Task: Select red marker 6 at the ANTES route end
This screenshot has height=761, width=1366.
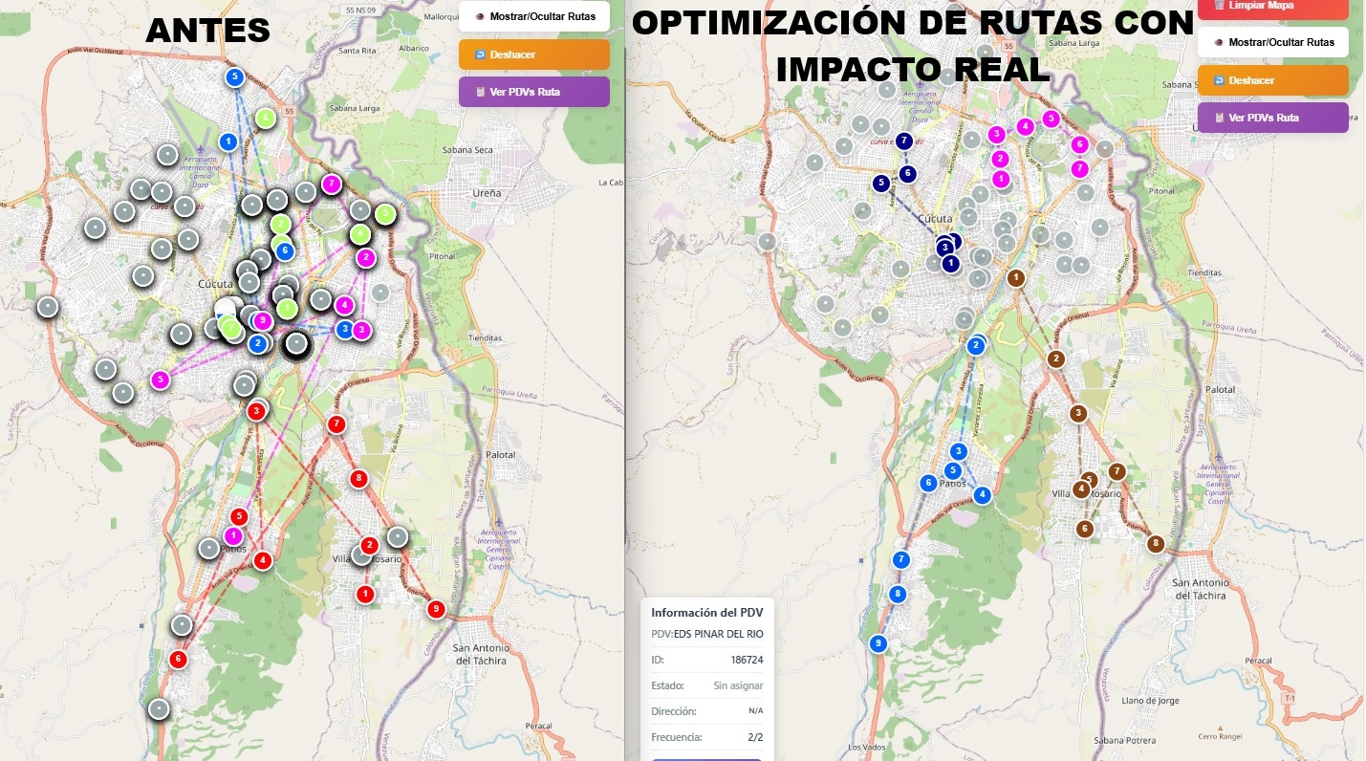Action: pos(177,659)
